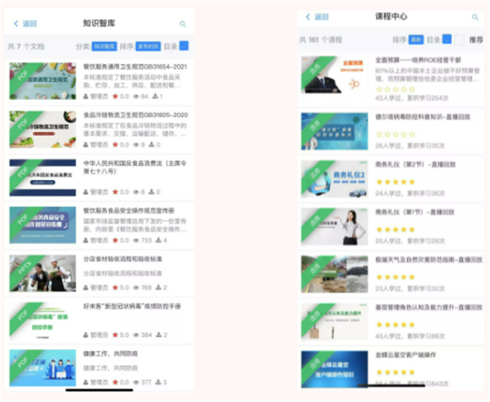Open the 发布时间 sort dropdown
The image size is (490, 402).
click(x=148, y=46)
